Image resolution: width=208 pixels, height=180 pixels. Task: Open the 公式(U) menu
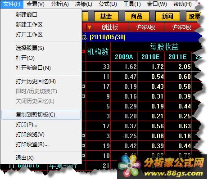point(108,4)
